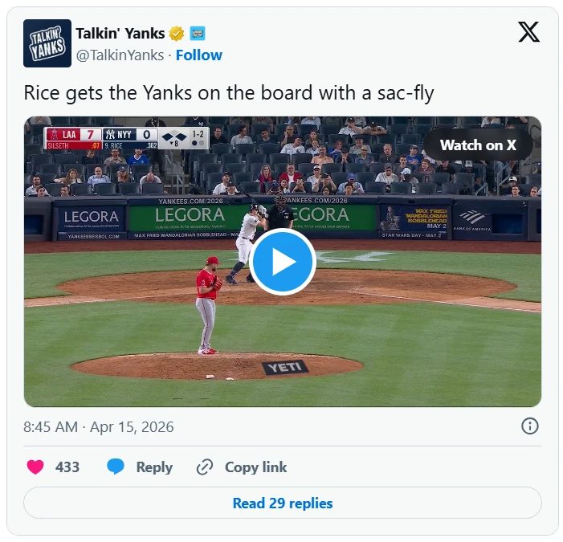Play the embedded video
The image size is (563, 542).
click(282, 262)
